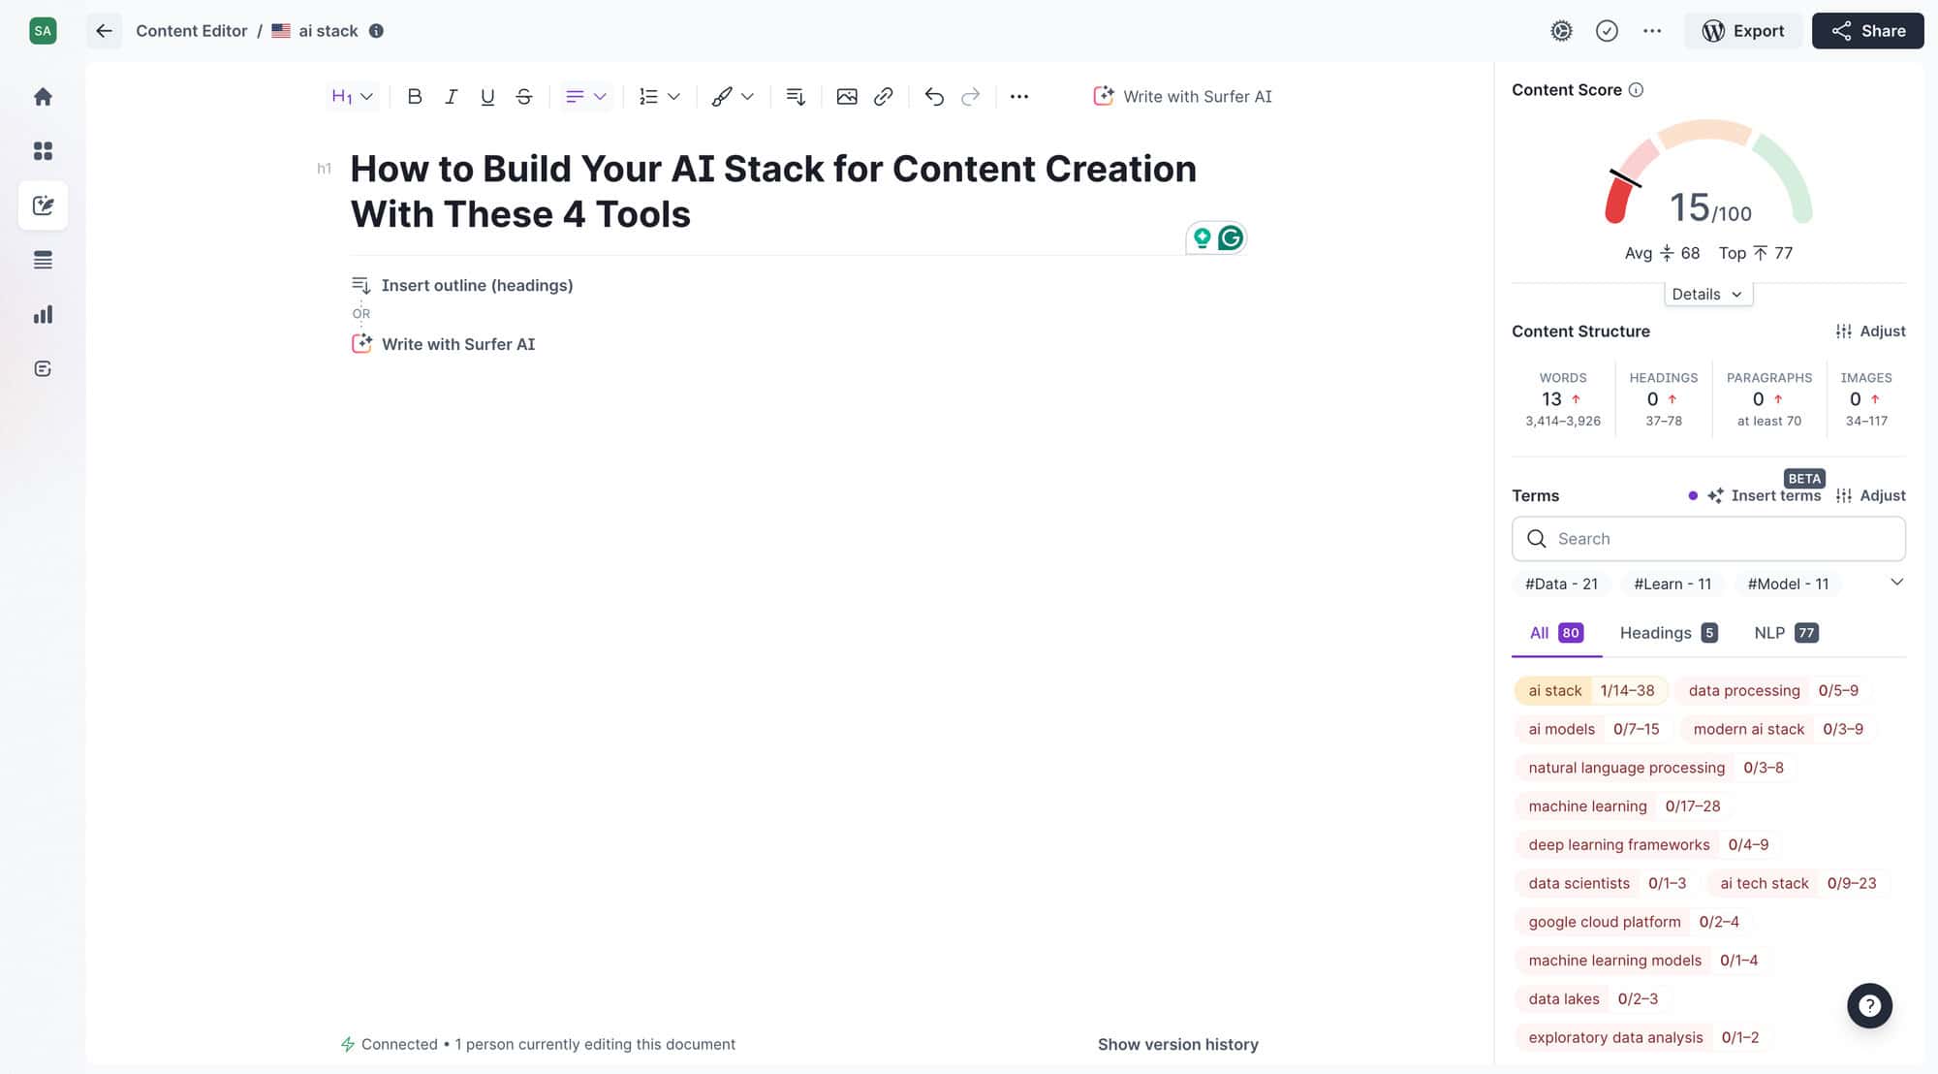Select the 'exploratory data analysis' term chip
Viewport: 1938px width, 1074px height.
click(1643, 1038)
